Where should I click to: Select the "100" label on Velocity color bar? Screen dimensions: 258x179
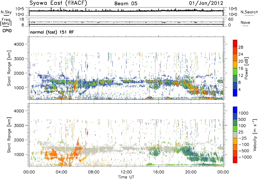coord(242,126)
